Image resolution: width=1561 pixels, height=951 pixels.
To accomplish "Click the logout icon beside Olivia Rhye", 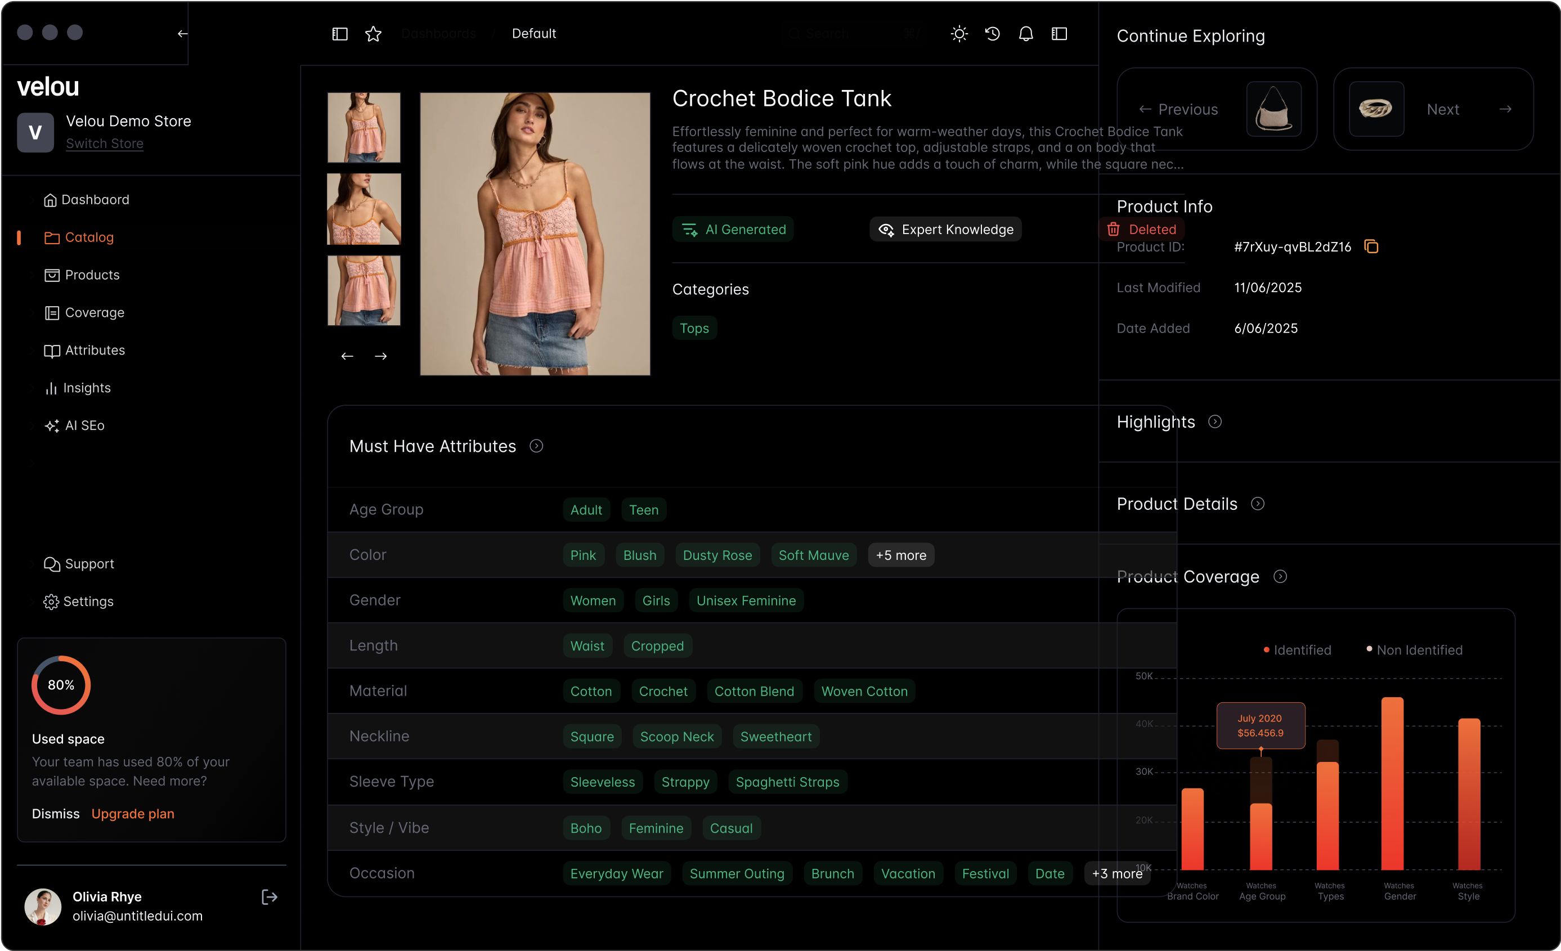I will [x=269, y=896].
